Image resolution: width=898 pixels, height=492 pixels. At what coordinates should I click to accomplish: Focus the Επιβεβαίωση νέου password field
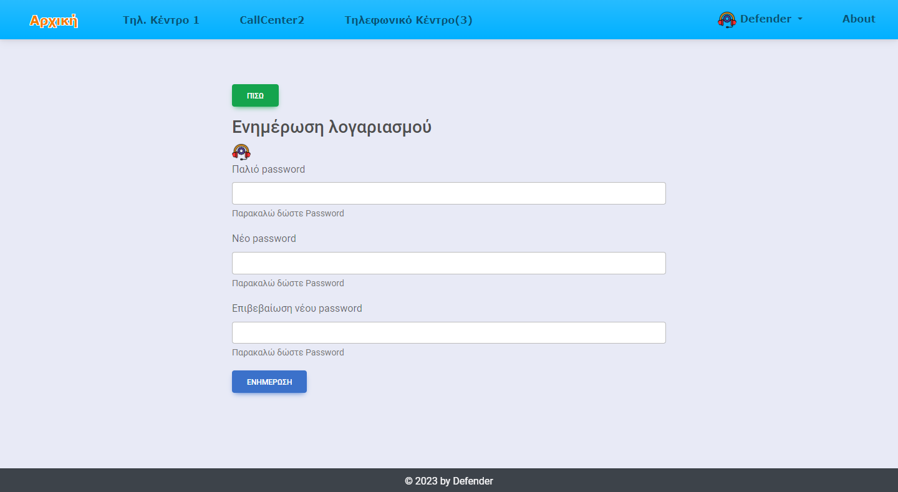pyautogui.click(x=449, y=332)
